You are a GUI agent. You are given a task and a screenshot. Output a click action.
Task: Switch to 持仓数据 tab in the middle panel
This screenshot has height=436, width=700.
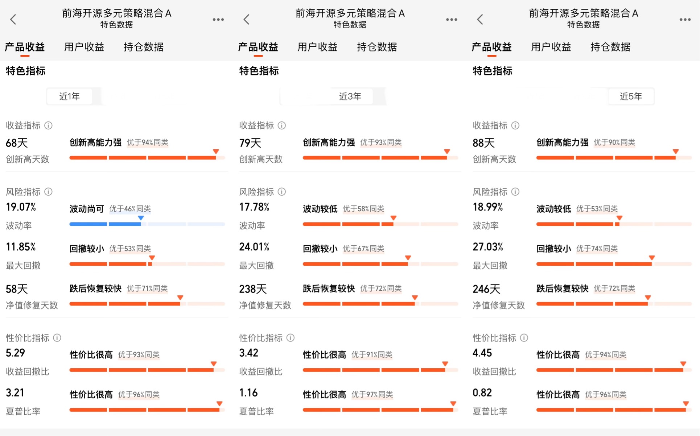click(377, 47)
